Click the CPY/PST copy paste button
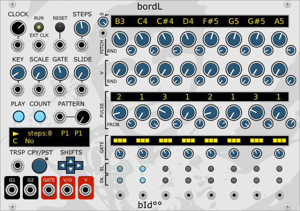The image size is (300, 211). (x=39, y=165)
